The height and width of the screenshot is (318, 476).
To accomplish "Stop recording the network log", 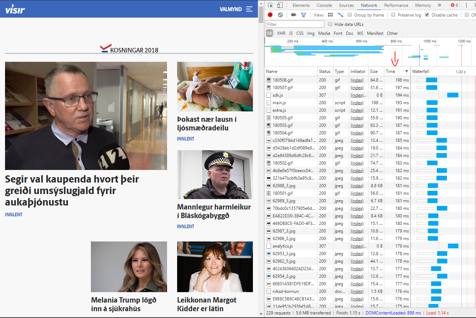I will [270, 15].
